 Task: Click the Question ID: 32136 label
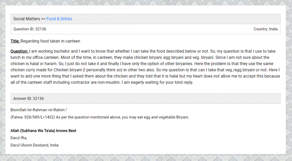point(30,29)
